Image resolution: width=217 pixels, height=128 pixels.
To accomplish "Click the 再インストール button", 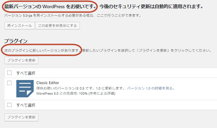I will [x=19, y=26].
